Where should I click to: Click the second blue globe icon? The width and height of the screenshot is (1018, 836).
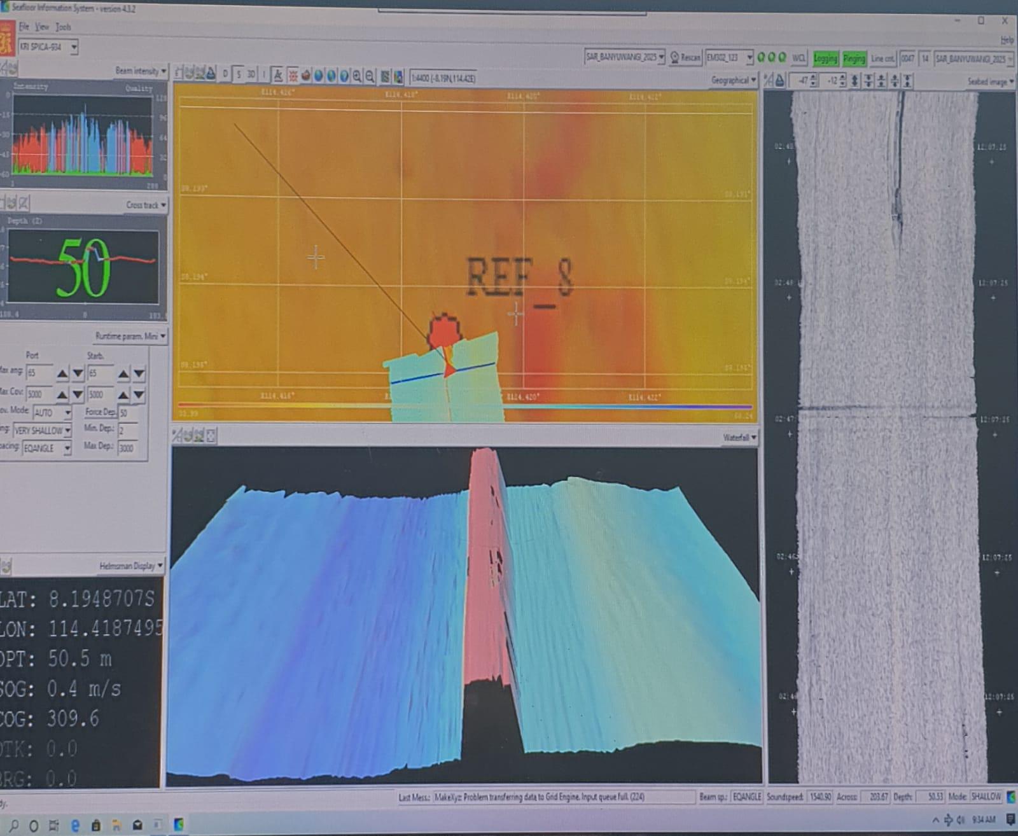tap(331, 76)
